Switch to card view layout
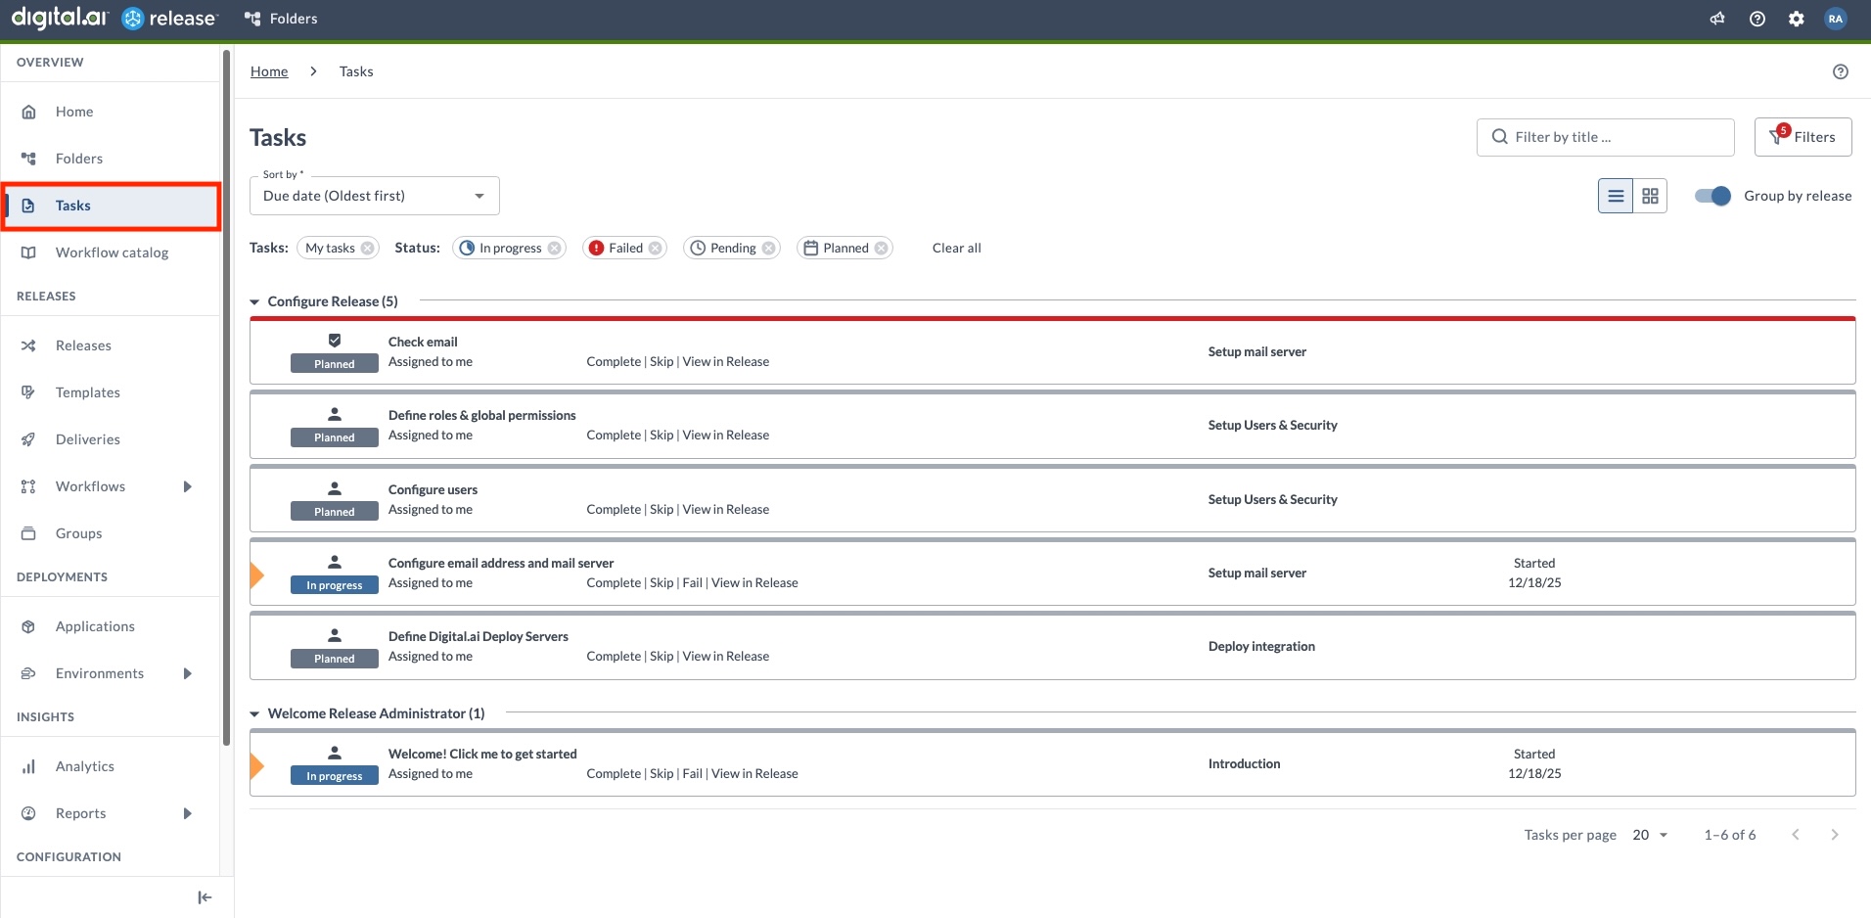The height and width of the screenshot is (918, 1871). tap(1650, 196)
